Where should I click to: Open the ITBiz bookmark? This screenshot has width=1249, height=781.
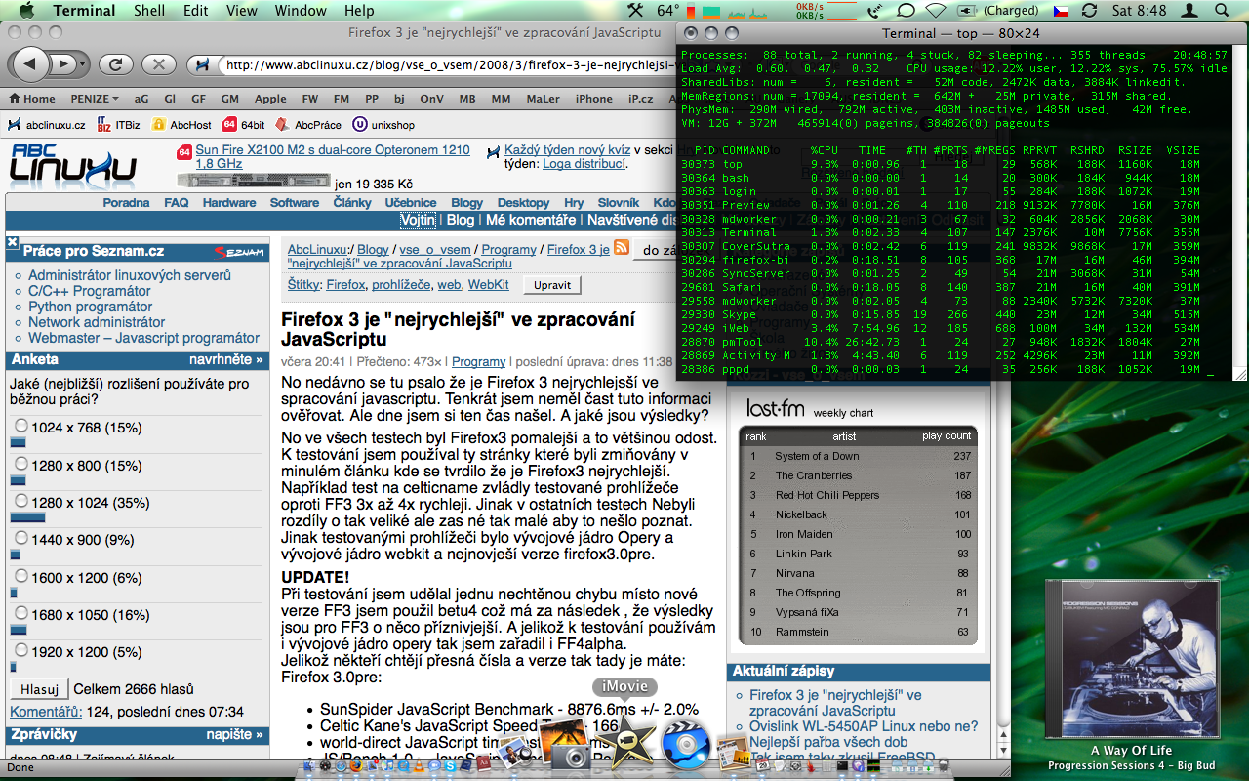coord(119,125)
